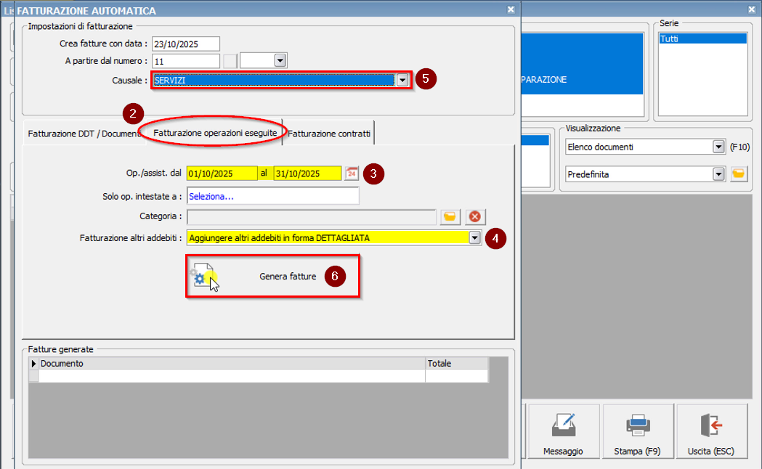The height and width of the screenshot is (469, 762).
Task: Expand the Elenco documenti dropdown
Action: click(718, 147)
